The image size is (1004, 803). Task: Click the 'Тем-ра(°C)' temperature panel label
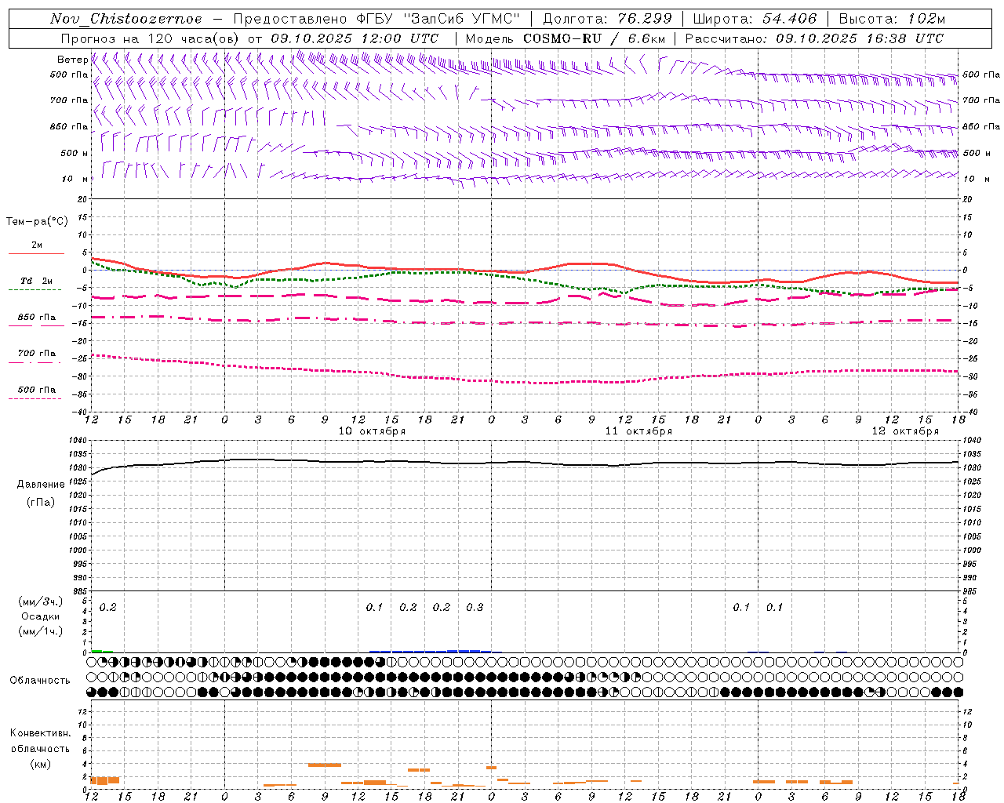coord(37,222)
